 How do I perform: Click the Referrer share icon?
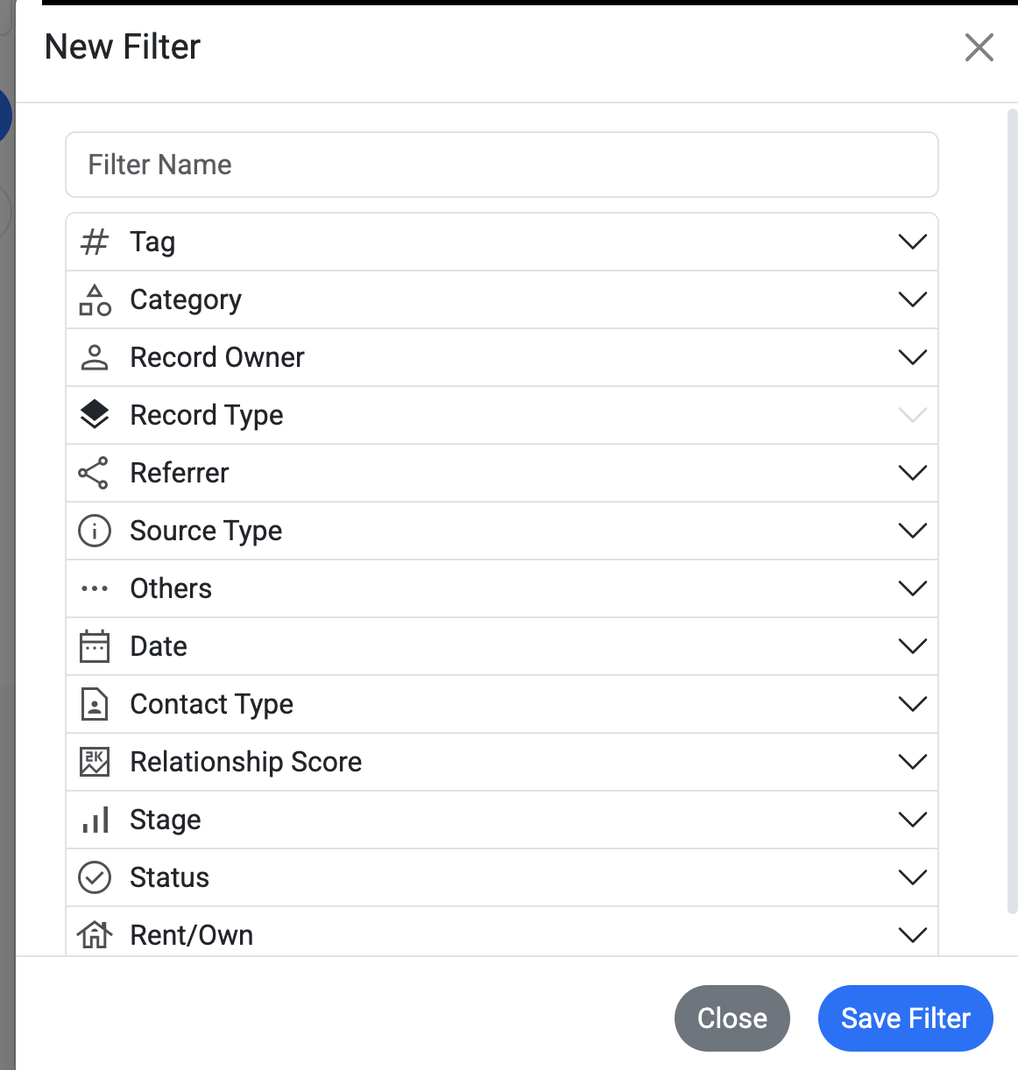tap(94, 473)
